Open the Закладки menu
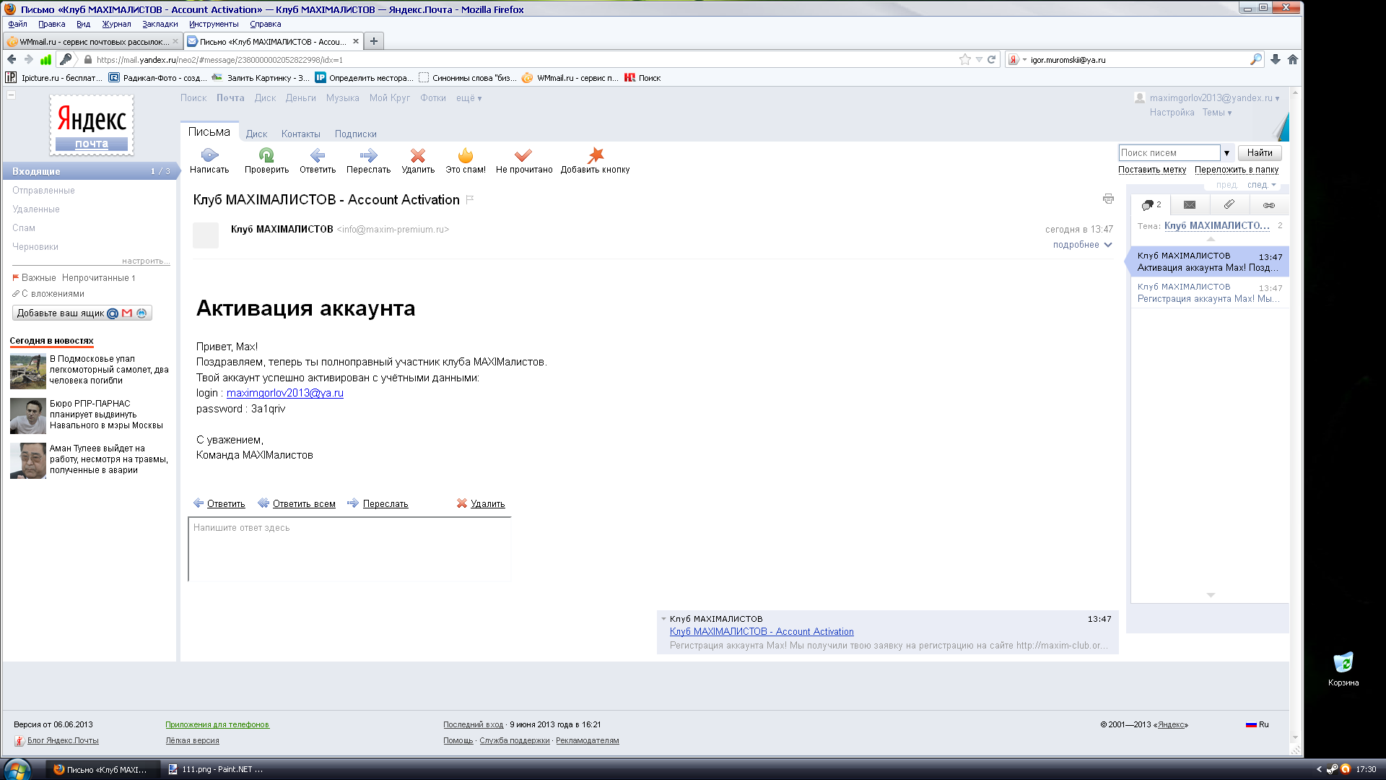Viewport: 1386px width, 780px height. tap(160, 24)
